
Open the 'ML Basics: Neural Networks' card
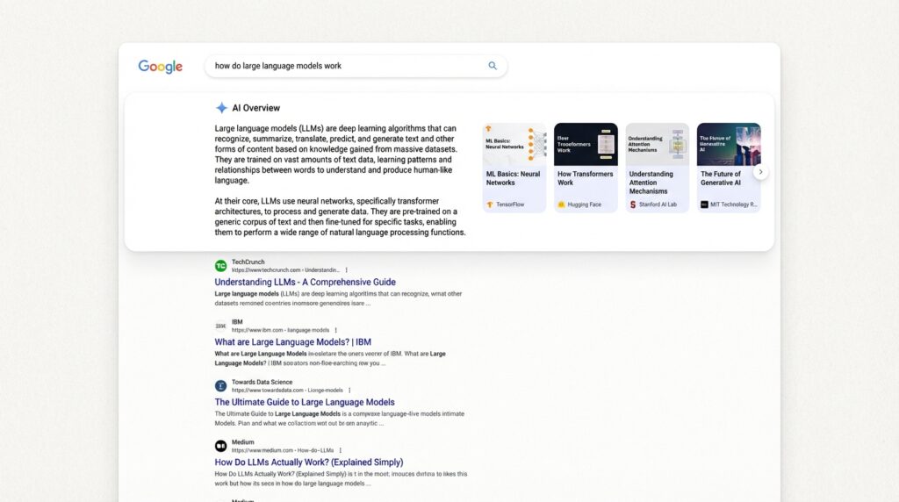tap(514, 167)
